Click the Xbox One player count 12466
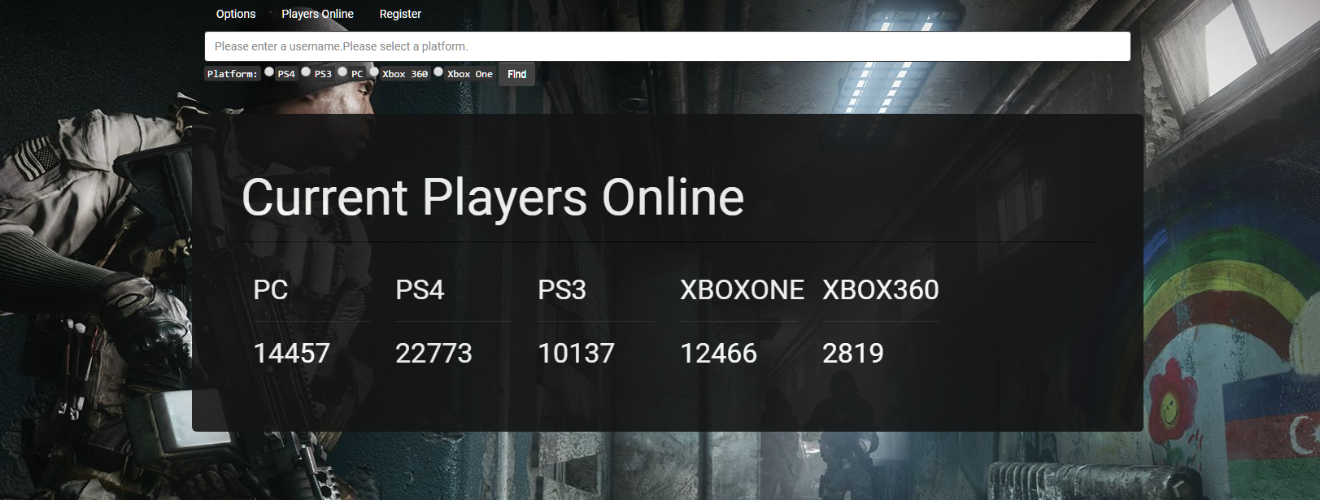Screen dimensions: 1320x500 click(x=718, y=353)
